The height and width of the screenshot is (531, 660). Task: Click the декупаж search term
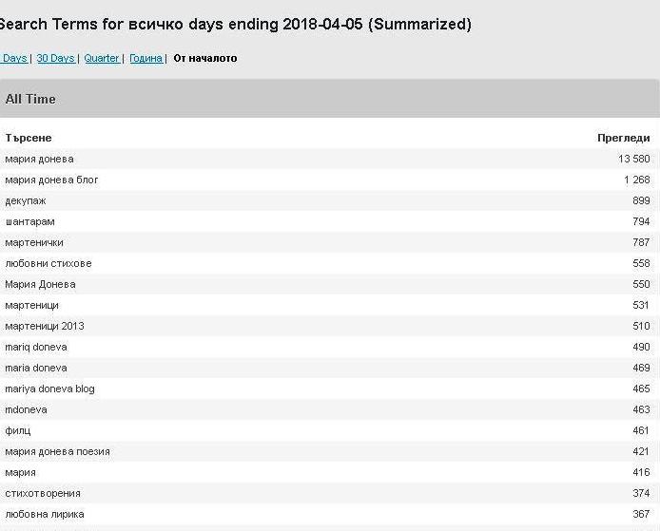(x=26, y=200)
